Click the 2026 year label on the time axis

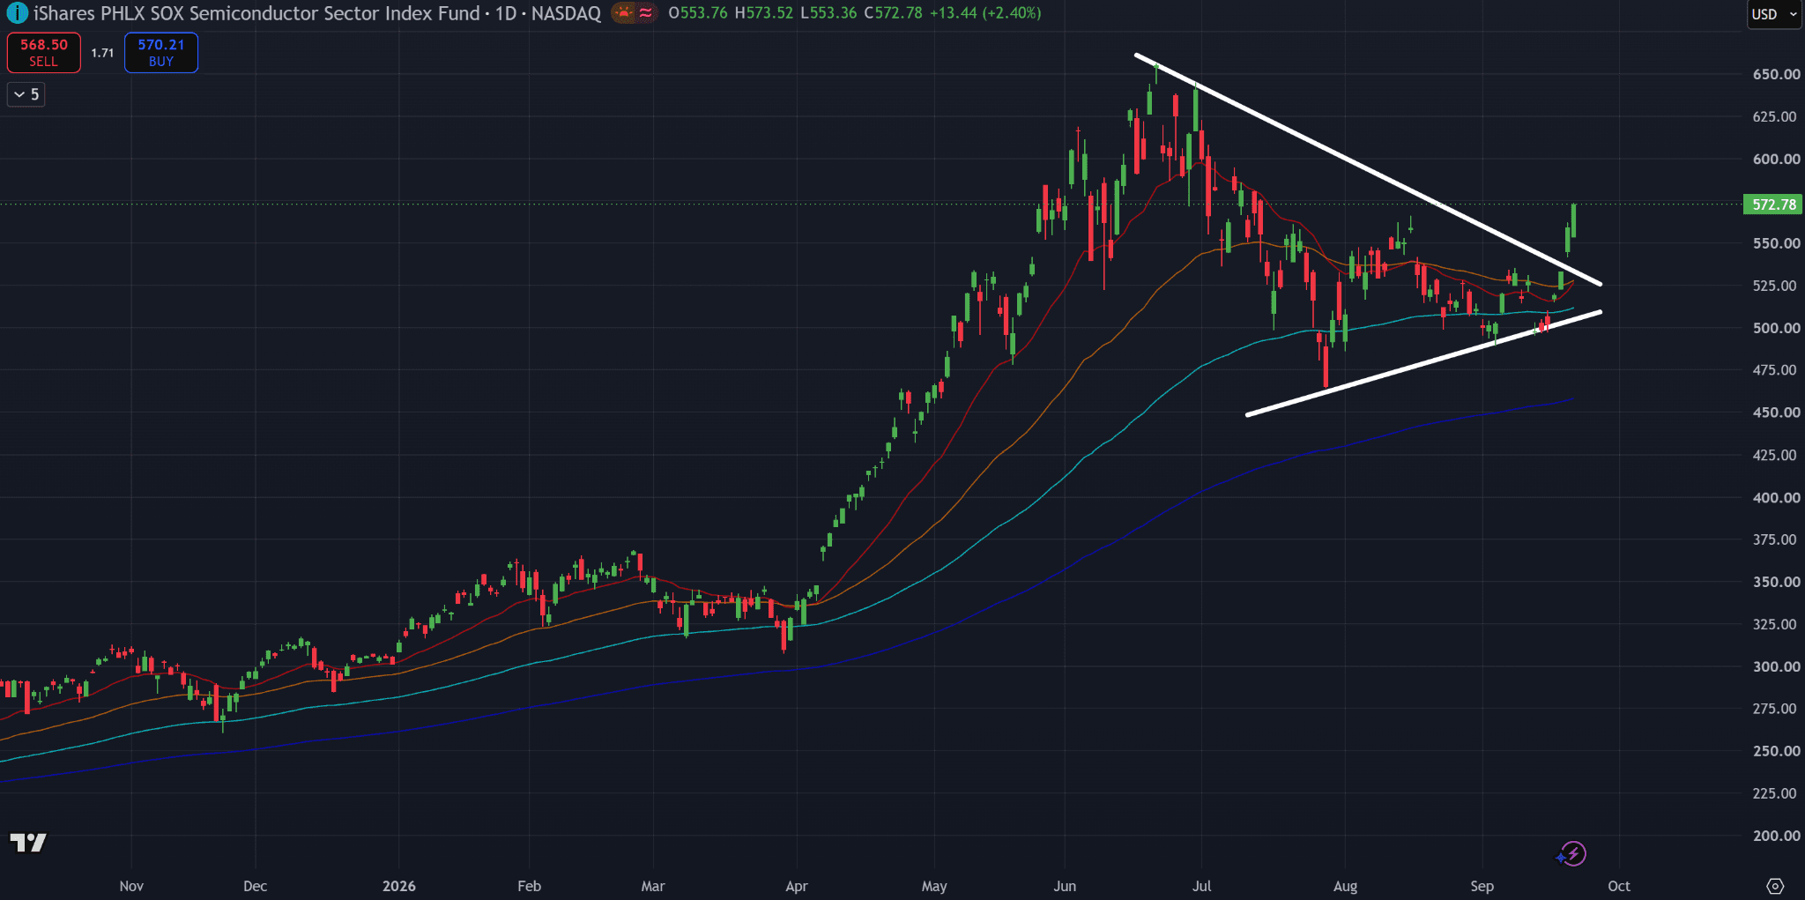click(x=399, y=886)
